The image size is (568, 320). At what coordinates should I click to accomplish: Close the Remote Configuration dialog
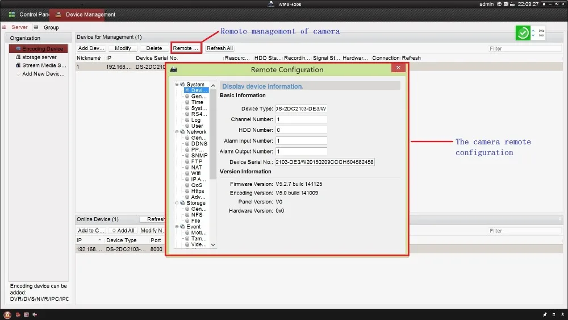tap(398, 68)
